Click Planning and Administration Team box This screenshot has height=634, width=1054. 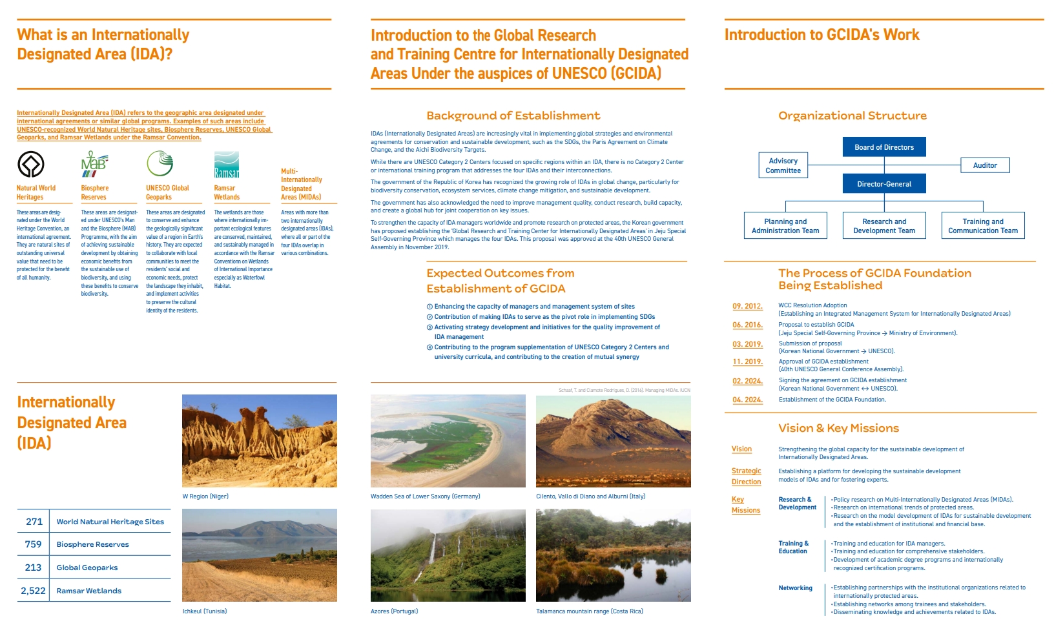(785, 226)
